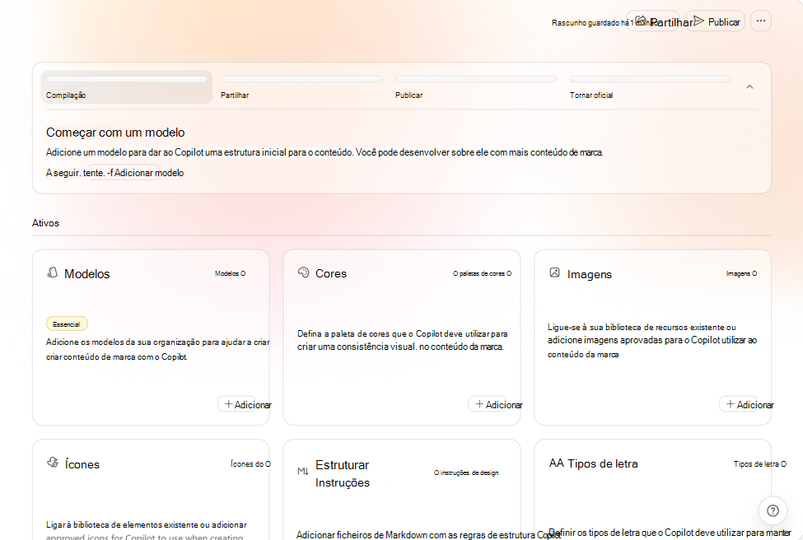
Task: Click the Cores card title
Action: click(x=331, y=273)
